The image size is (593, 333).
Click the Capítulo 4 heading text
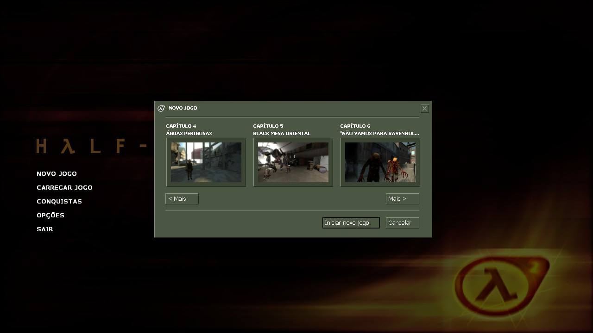(181, 126)
